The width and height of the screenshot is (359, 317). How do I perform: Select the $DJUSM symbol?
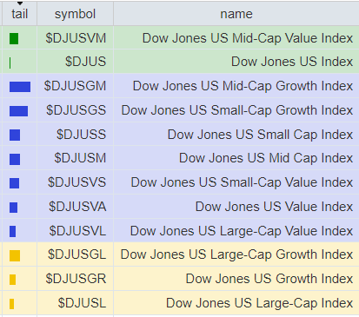[80, 158]
